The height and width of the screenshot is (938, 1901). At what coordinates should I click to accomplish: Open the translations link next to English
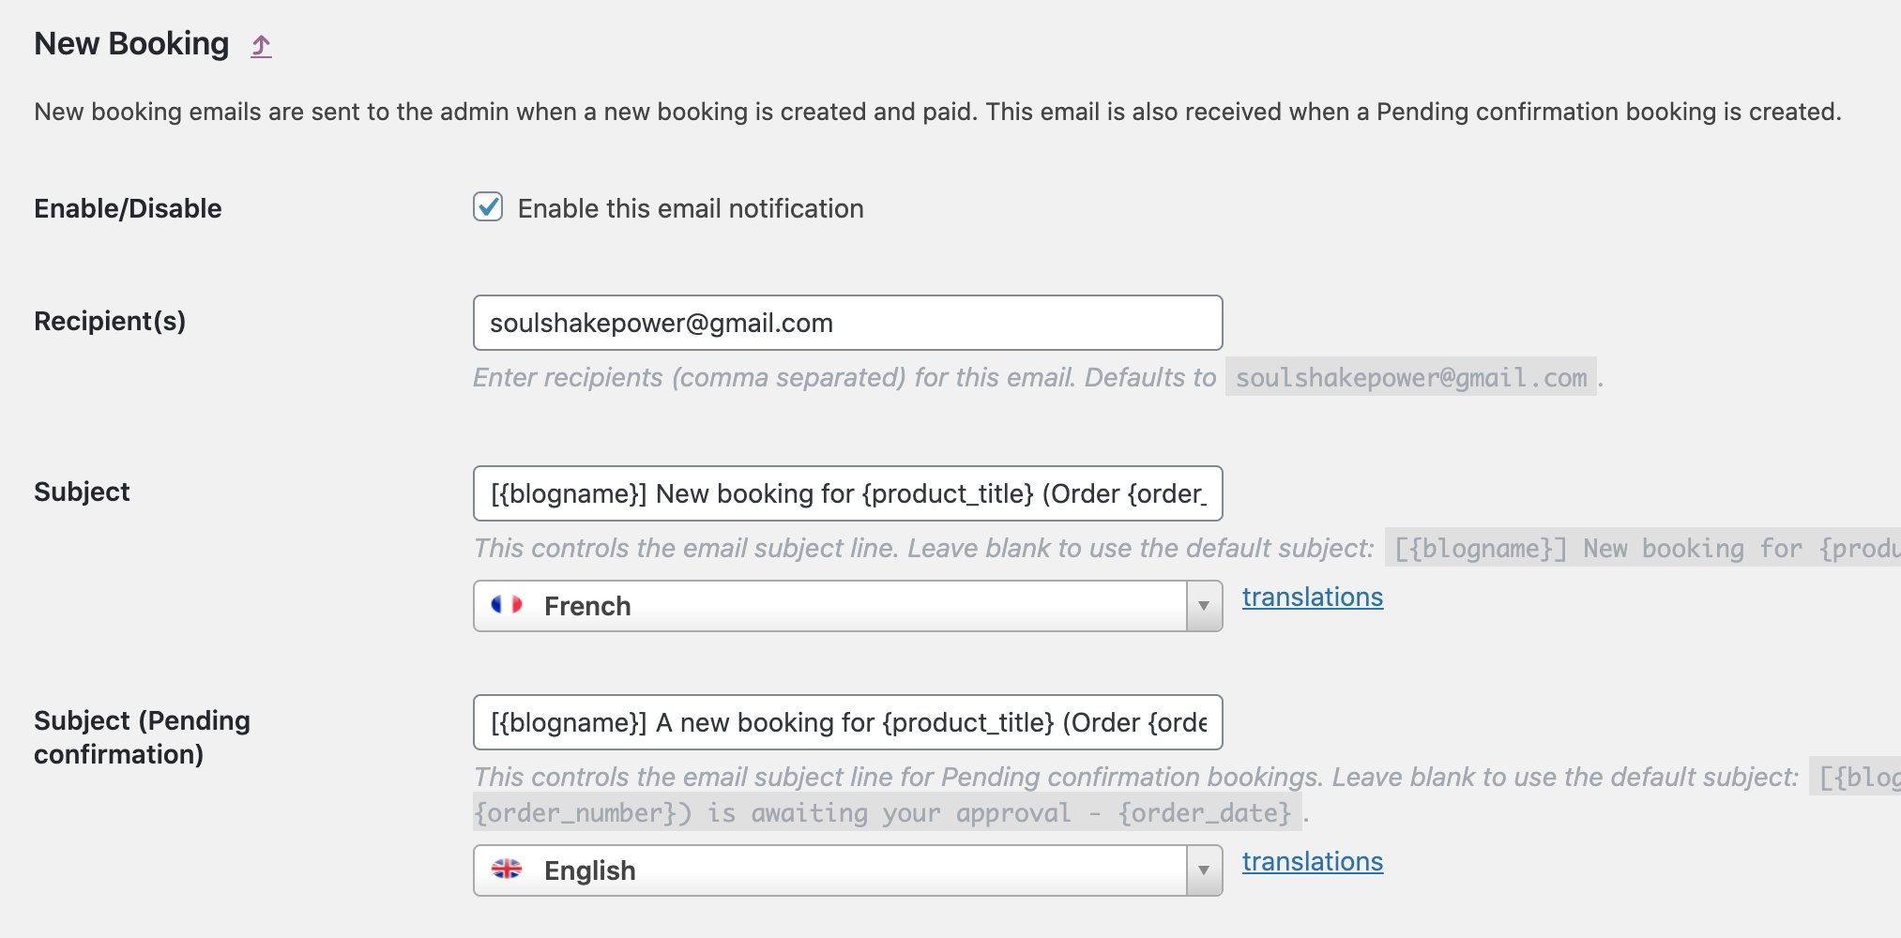tap(1312, 862)
